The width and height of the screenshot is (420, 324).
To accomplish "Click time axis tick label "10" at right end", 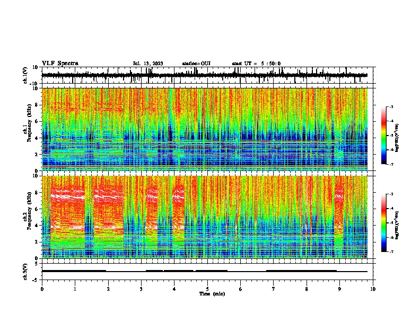I will [x=373, y=289].
